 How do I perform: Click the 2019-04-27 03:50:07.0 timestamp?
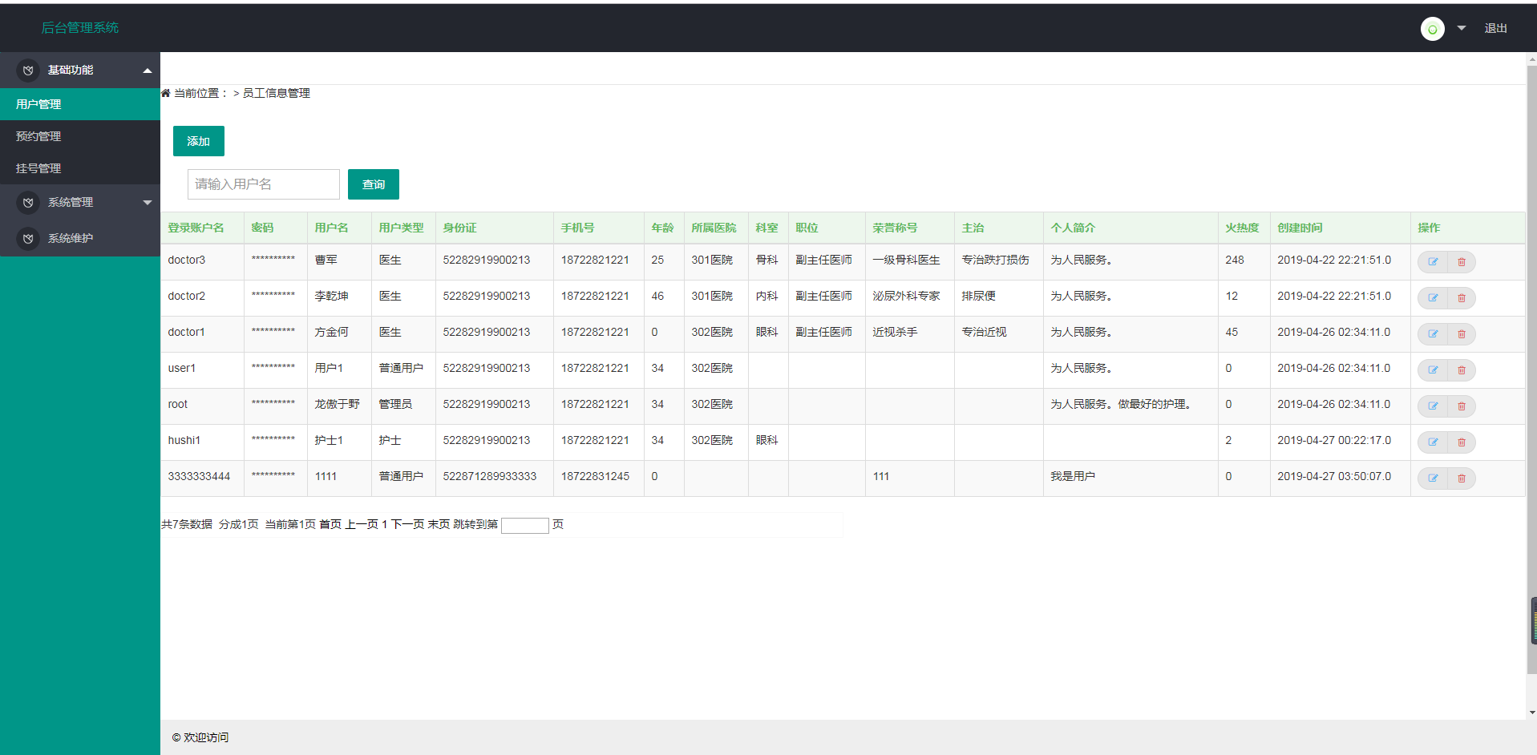(x=1334, y=476)
